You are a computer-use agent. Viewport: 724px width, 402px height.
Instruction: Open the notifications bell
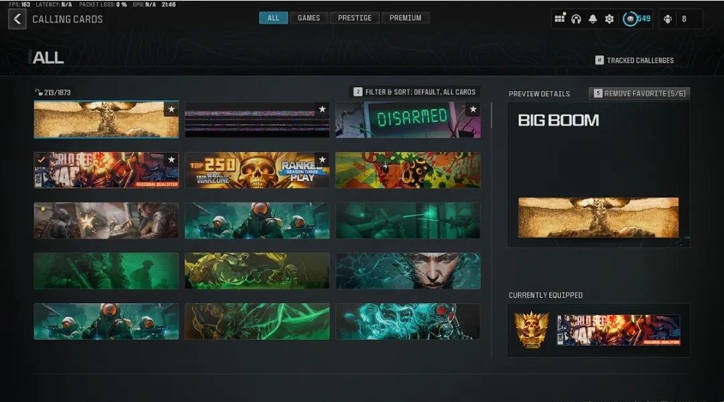coord(593,19)
